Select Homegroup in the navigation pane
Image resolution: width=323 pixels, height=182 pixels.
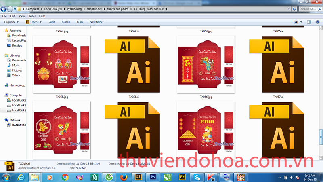tap(15, 85)
